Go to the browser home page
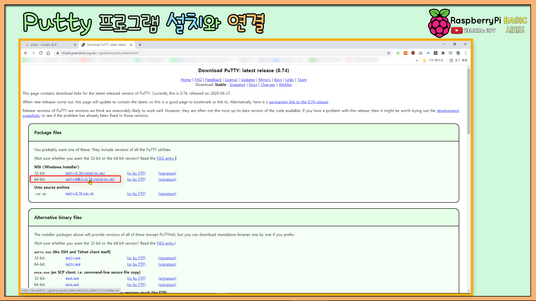536x301 pixels. (x=48, y=53)
